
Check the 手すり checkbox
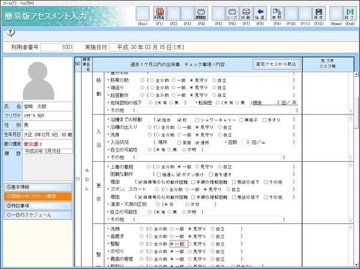point(264,120)
